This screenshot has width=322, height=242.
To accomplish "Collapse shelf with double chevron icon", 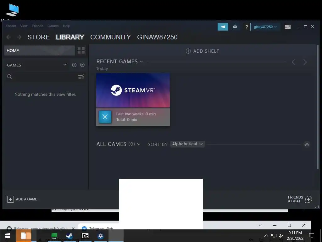I will [307, 144].
